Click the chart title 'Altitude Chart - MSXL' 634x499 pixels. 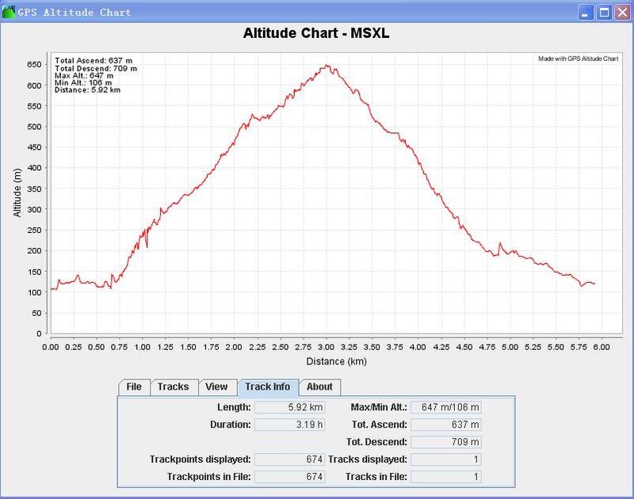coord(316,33)
